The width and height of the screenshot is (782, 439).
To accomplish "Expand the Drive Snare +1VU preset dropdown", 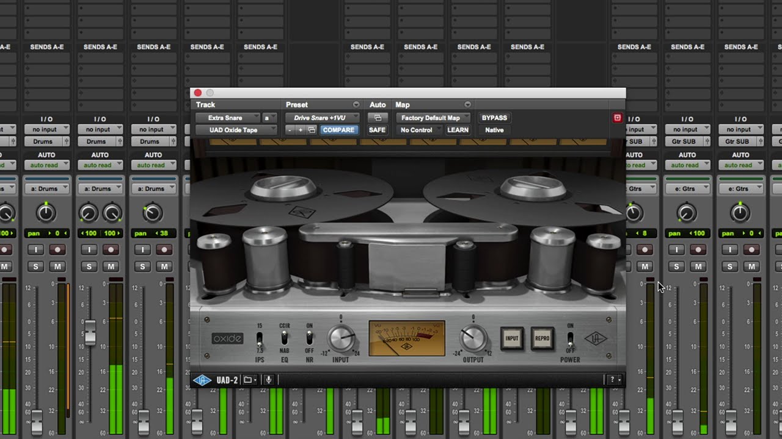I will [x=322, y=118].
